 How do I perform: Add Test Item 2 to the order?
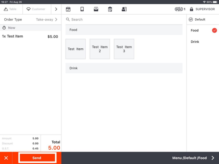[x=100, y=49]
